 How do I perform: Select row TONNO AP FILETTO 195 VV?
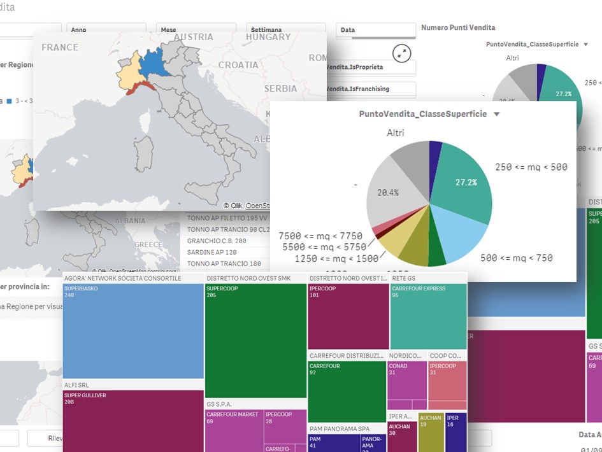[227, 218]
